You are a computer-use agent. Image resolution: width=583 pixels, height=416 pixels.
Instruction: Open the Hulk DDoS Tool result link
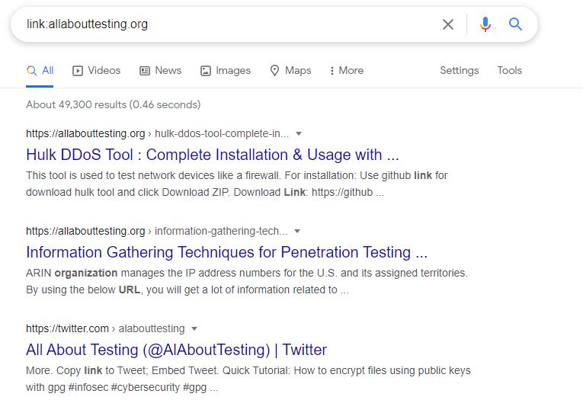click(213, 155)
